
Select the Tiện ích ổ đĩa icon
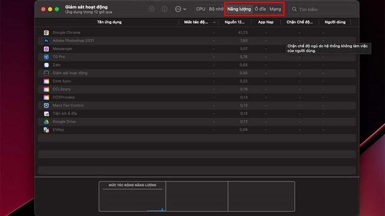46,113
